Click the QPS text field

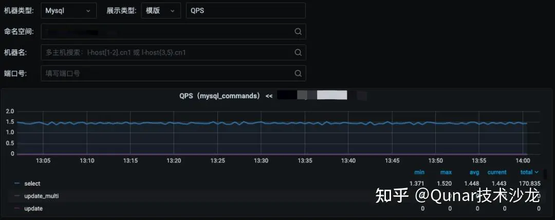tap(245, 10)
